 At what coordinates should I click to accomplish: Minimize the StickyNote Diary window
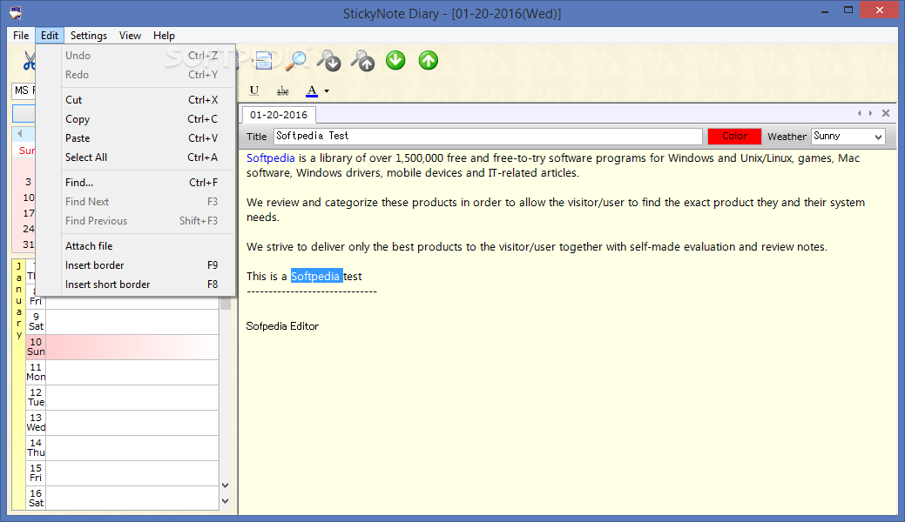point(825,11)
